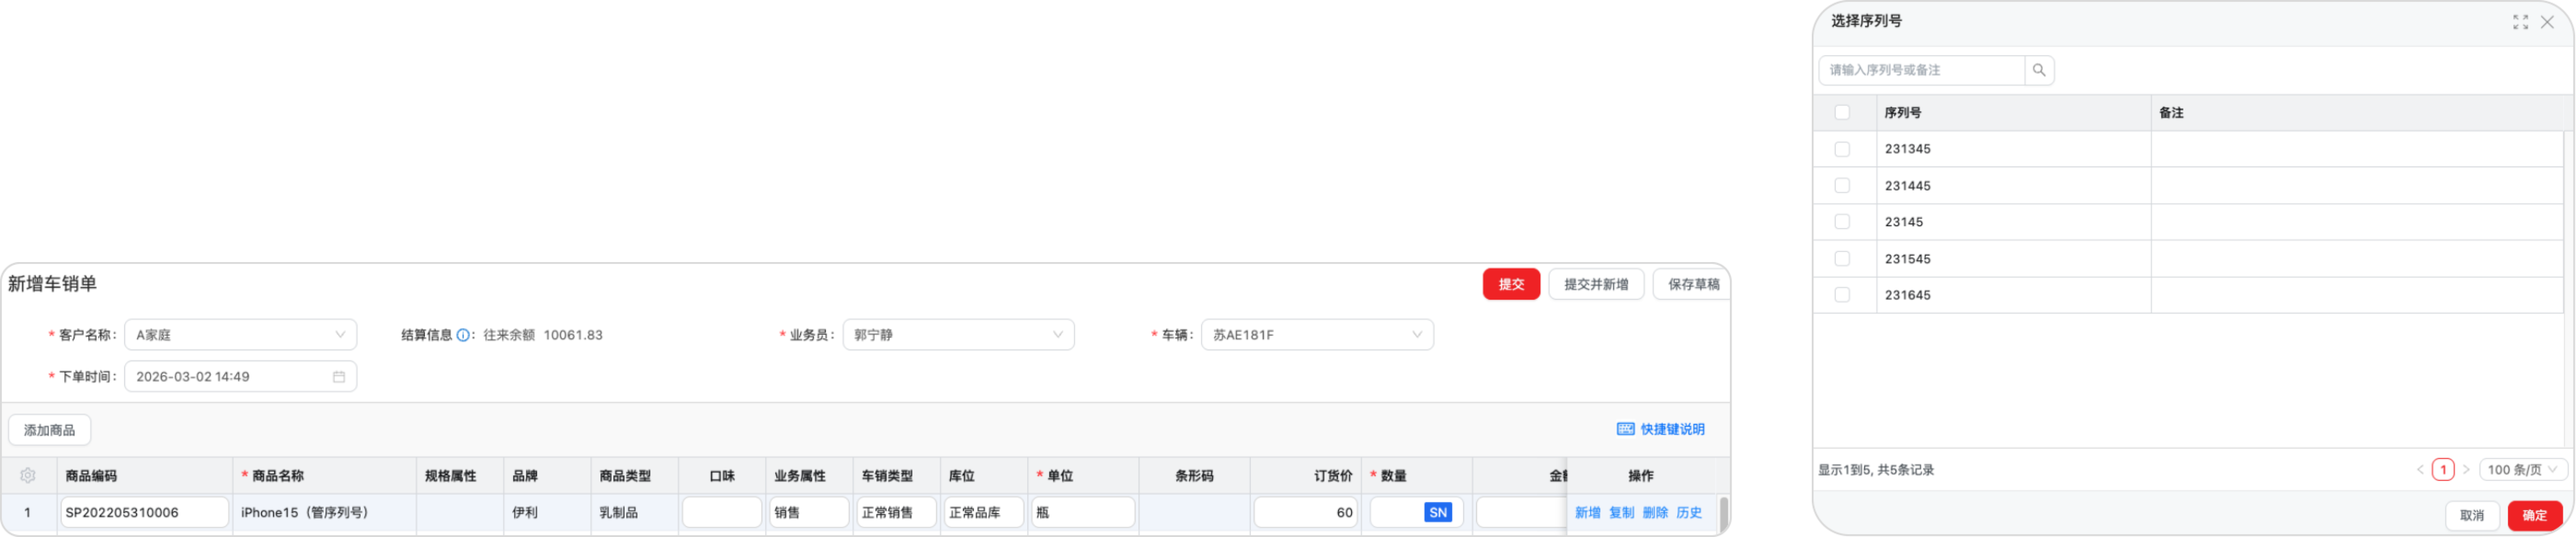
Task: Click the 复制 link in the row
Action: click(1621, 512)
